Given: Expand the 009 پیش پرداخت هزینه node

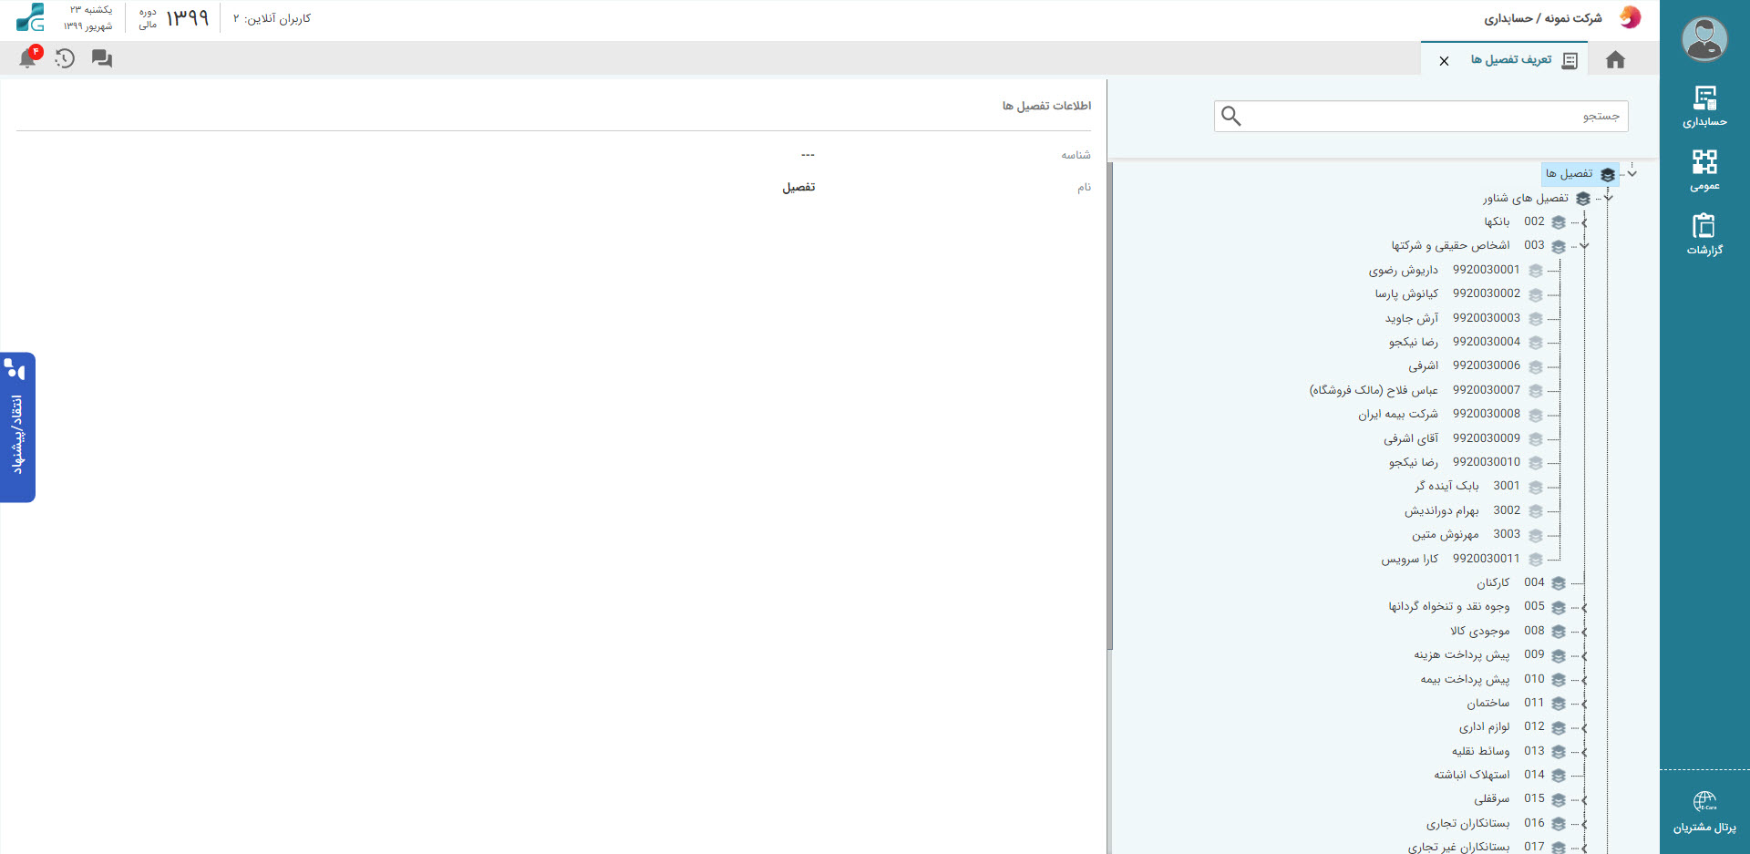Looking at the screenshot, I should coord(1584,655).
